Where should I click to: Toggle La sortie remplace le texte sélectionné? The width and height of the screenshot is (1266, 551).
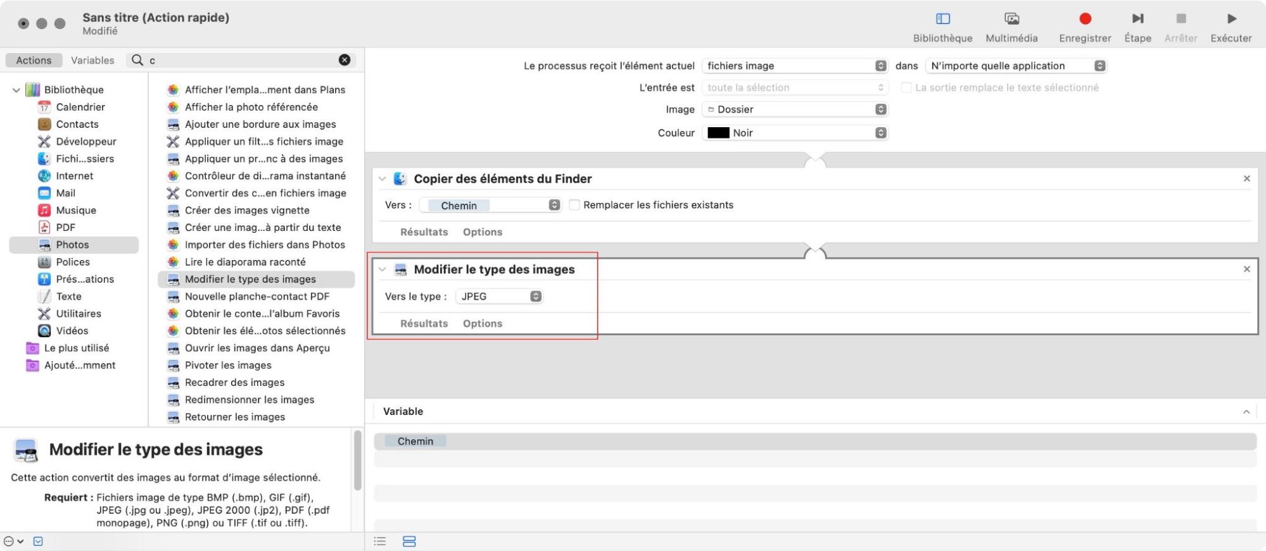906,87
